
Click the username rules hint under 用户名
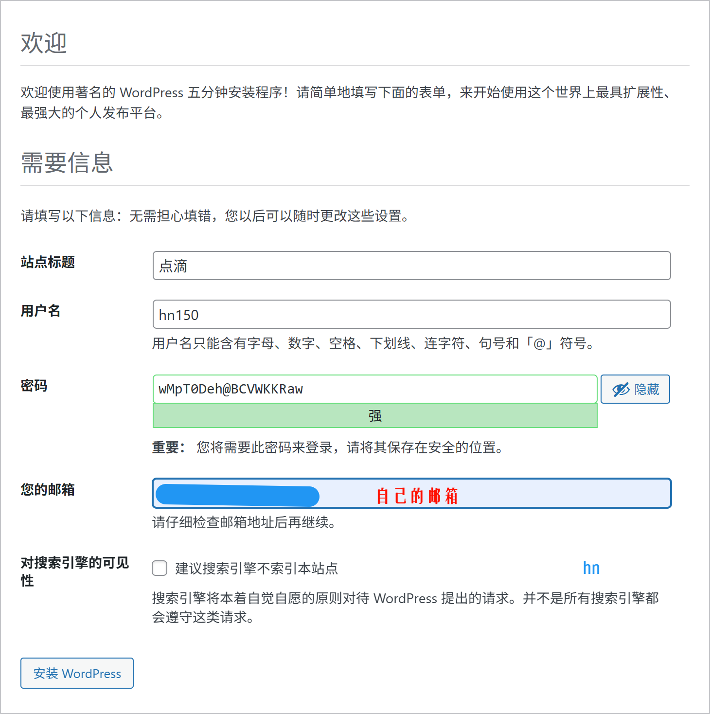pyautogui.click(x=373, y=343)
